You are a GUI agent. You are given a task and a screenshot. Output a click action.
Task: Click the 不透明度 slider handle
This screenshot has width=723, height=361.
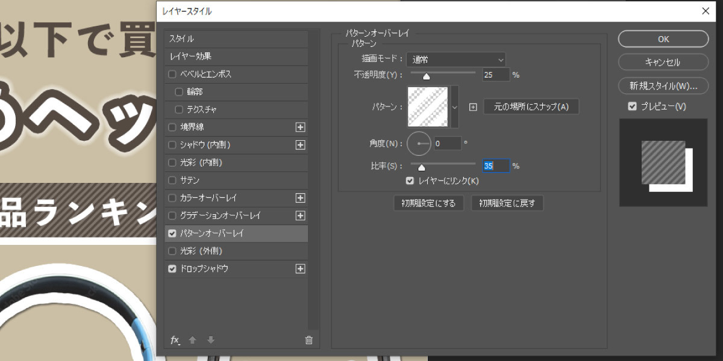pyautogui.click(x=427, y=76)
